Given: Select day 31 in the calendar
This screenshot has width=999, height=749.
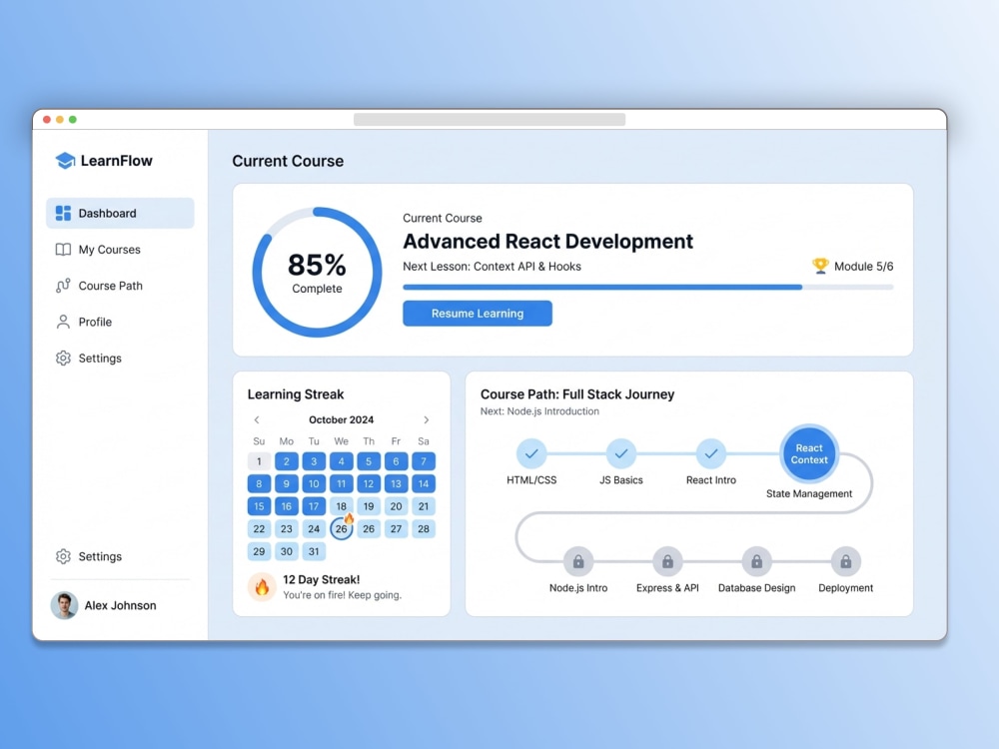Looking at the screenshot, I should pyautogui.click(x=314, y=551).
